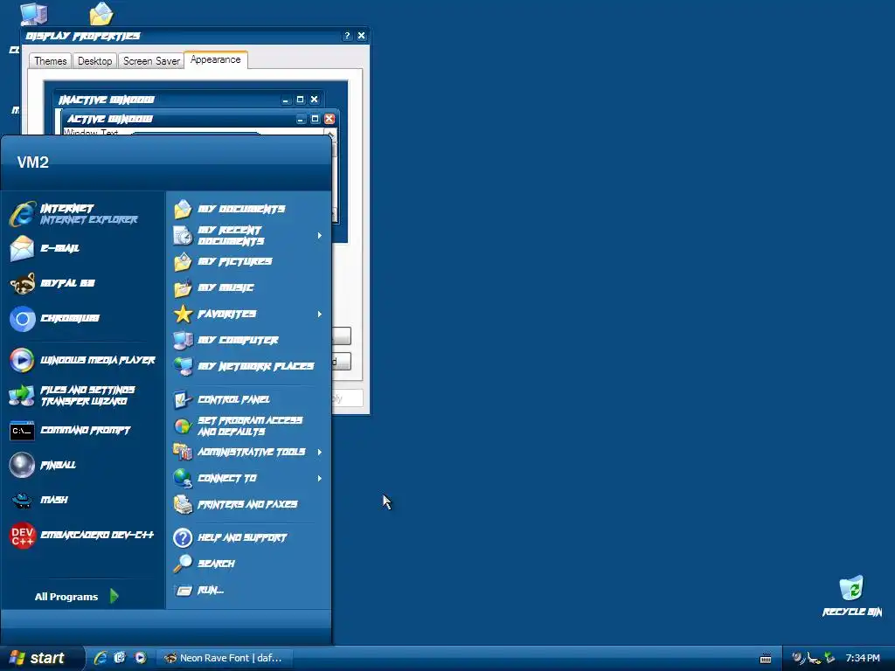Open Command Prompt from the Start menu
Image resolution: width=895 pixels, height=671 pixels.
point(83,430)
